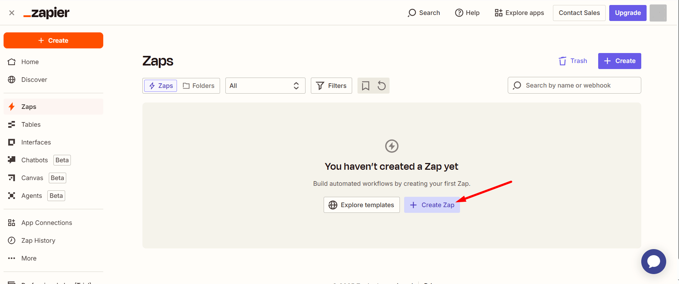
Task: Click the funnel icon in Filters
Action: 320,86
